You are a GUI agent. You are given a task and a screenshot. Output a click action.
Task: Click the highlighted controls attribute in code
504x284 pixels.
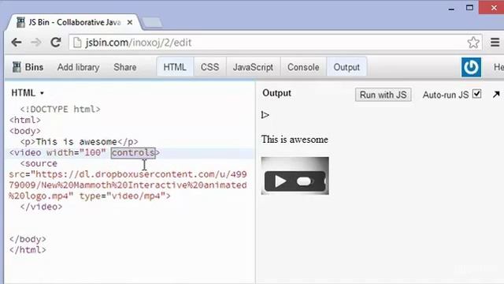coord(133,152)
